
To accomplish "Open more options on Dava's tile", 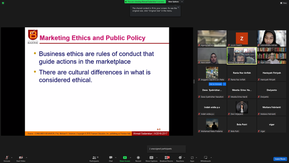I will coord(224,84).
